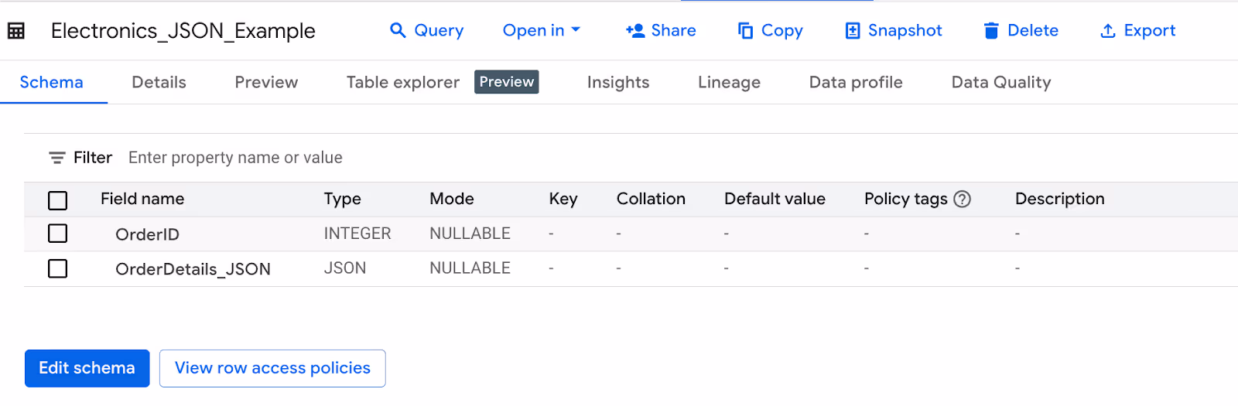
Task: Open the Policy tags help icon
Action: click(x=962, y=199)
